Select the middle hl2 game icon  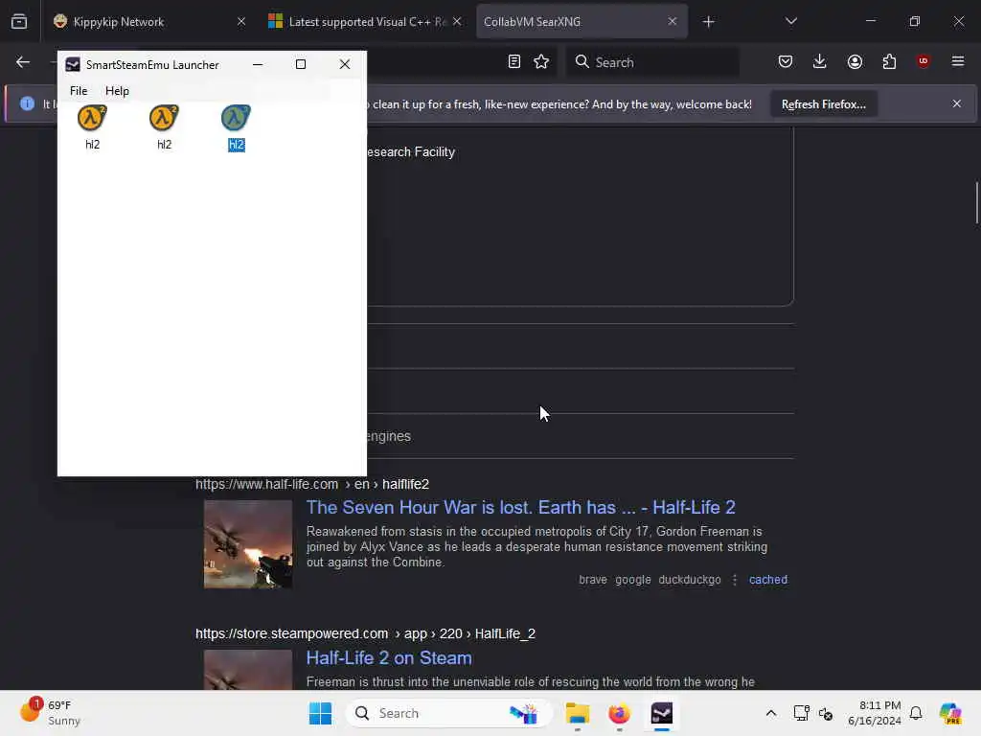point(164,127)
